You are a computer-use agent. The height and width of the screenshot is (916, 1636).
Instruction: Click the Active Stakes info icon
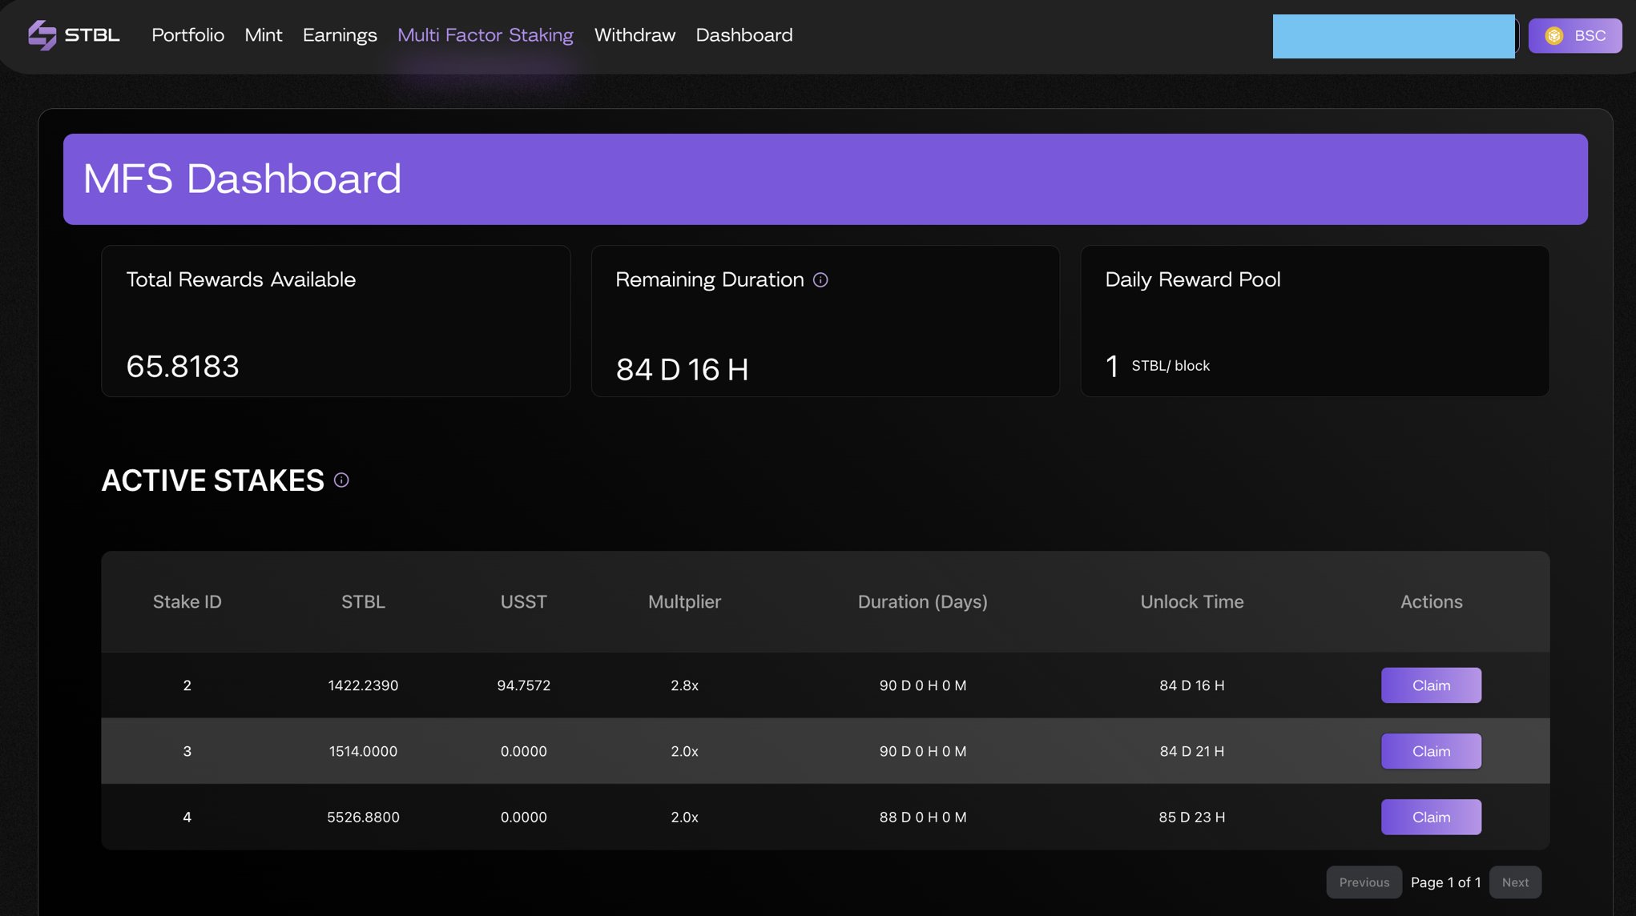[x=341, y=480]
